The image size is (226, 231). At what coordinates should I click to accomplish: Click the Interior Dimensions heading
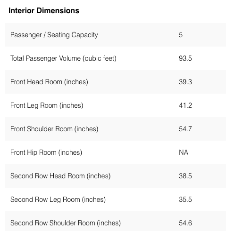point(44,11)
